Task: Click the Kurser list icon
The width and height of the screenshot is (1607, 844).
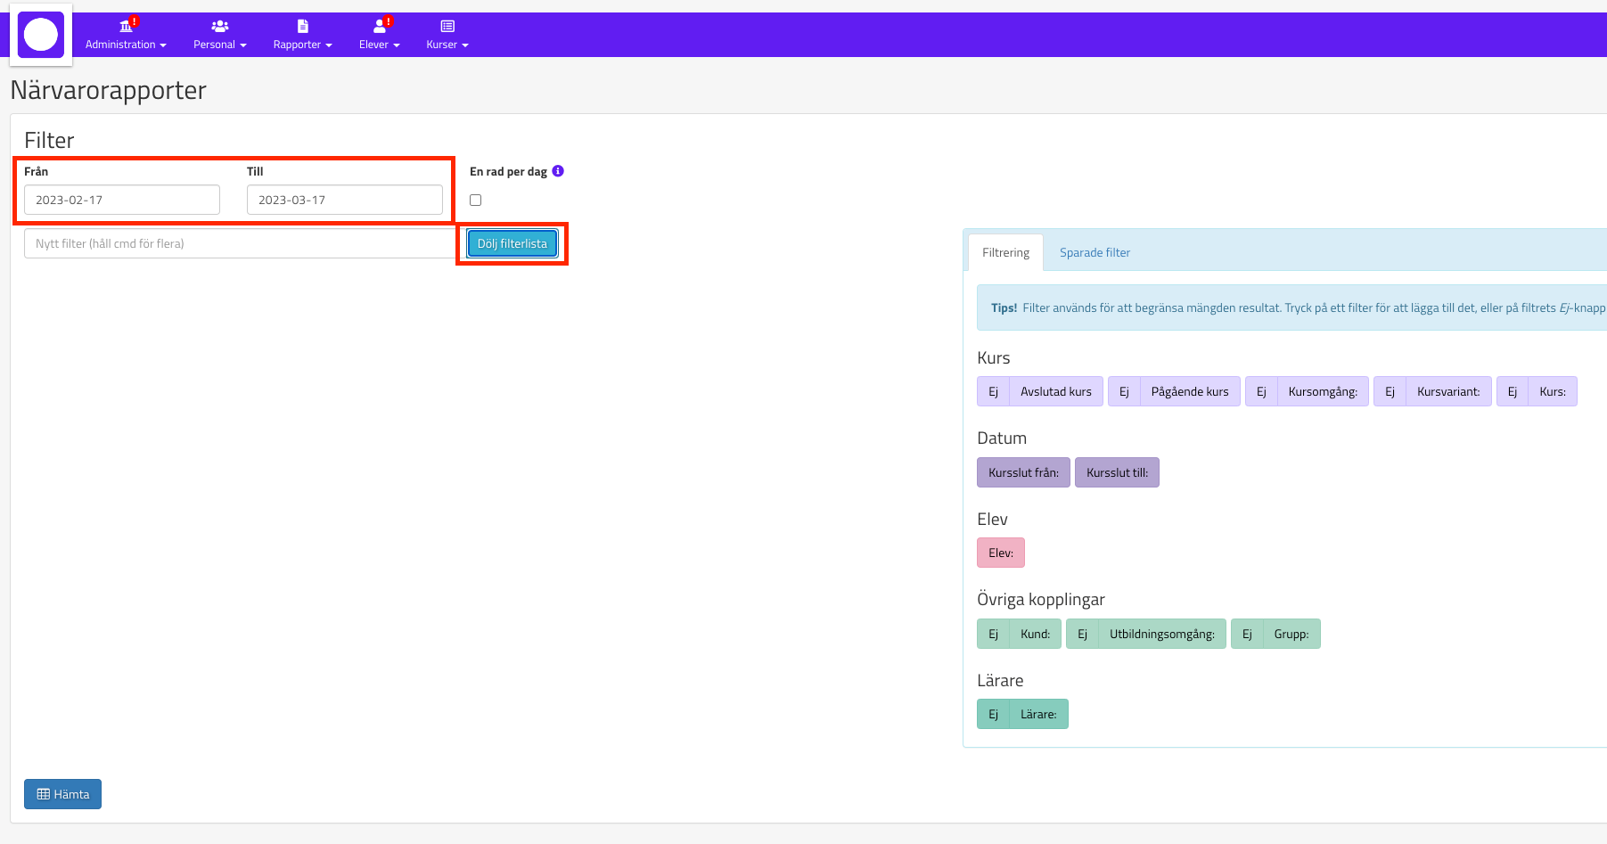Action: click(x=447, y=27)
